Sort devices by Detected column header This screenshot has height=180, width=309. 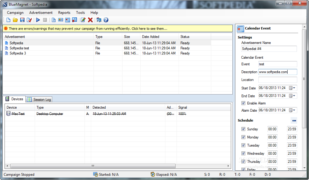128,107
